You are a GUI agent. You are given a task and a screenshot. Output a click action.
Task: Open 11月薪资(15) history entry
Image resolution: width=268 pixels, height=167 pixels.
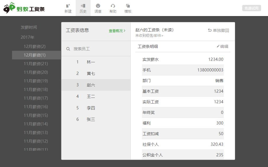coord(36,115)
